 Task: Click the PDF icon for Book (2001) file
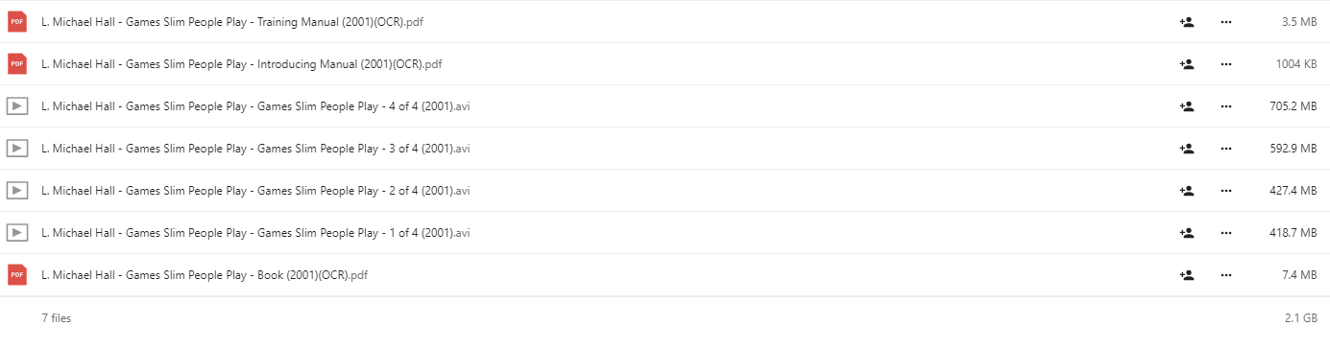coord(16,275)
